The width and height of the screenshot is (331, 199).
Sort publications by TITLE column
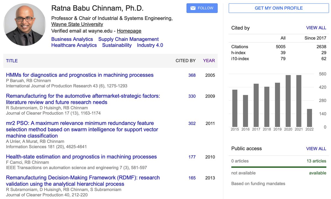(12, 61)
